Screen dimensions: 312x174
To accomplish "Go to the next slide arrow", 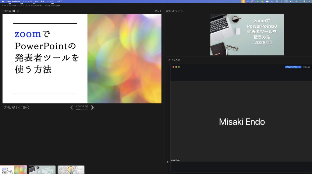I will [x=92, y=107].
